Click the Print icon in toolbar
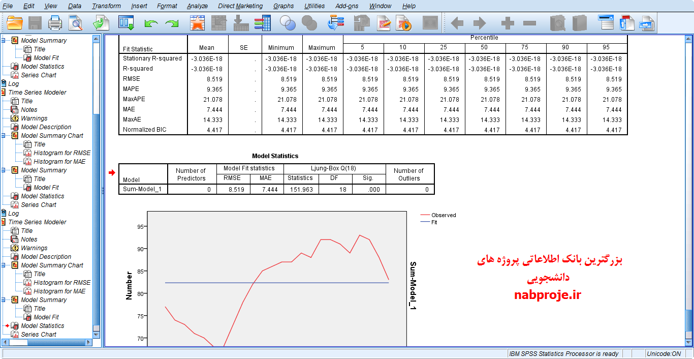The width and height of the screenshot is (694, 359). tap(55, 23)
